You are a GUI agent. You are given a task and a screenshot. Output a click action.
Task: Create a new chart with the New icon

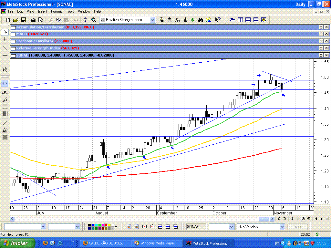[8, 20]
